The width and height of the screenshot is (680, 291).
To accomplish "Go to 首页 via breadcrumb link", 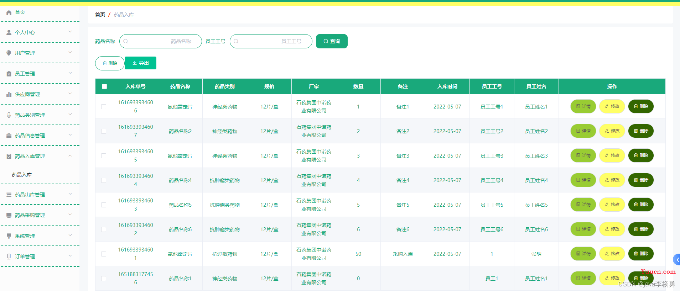I will click(x=100, y=15).
